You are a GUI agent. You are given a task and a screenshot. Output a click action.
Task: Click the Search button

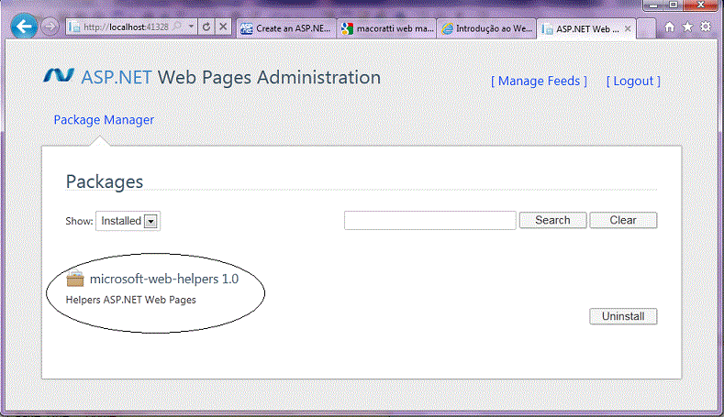(552, 221)
